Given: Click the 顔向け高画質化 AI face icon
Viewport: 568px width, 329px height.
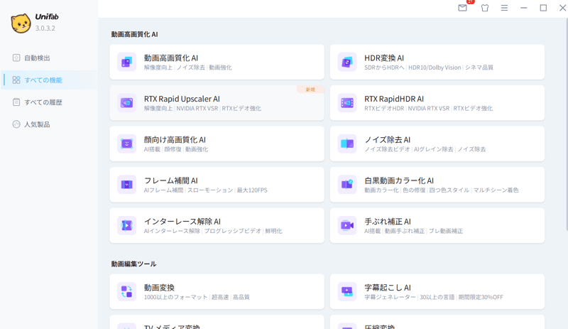Looking at the screenshot, I should [126, 144].
